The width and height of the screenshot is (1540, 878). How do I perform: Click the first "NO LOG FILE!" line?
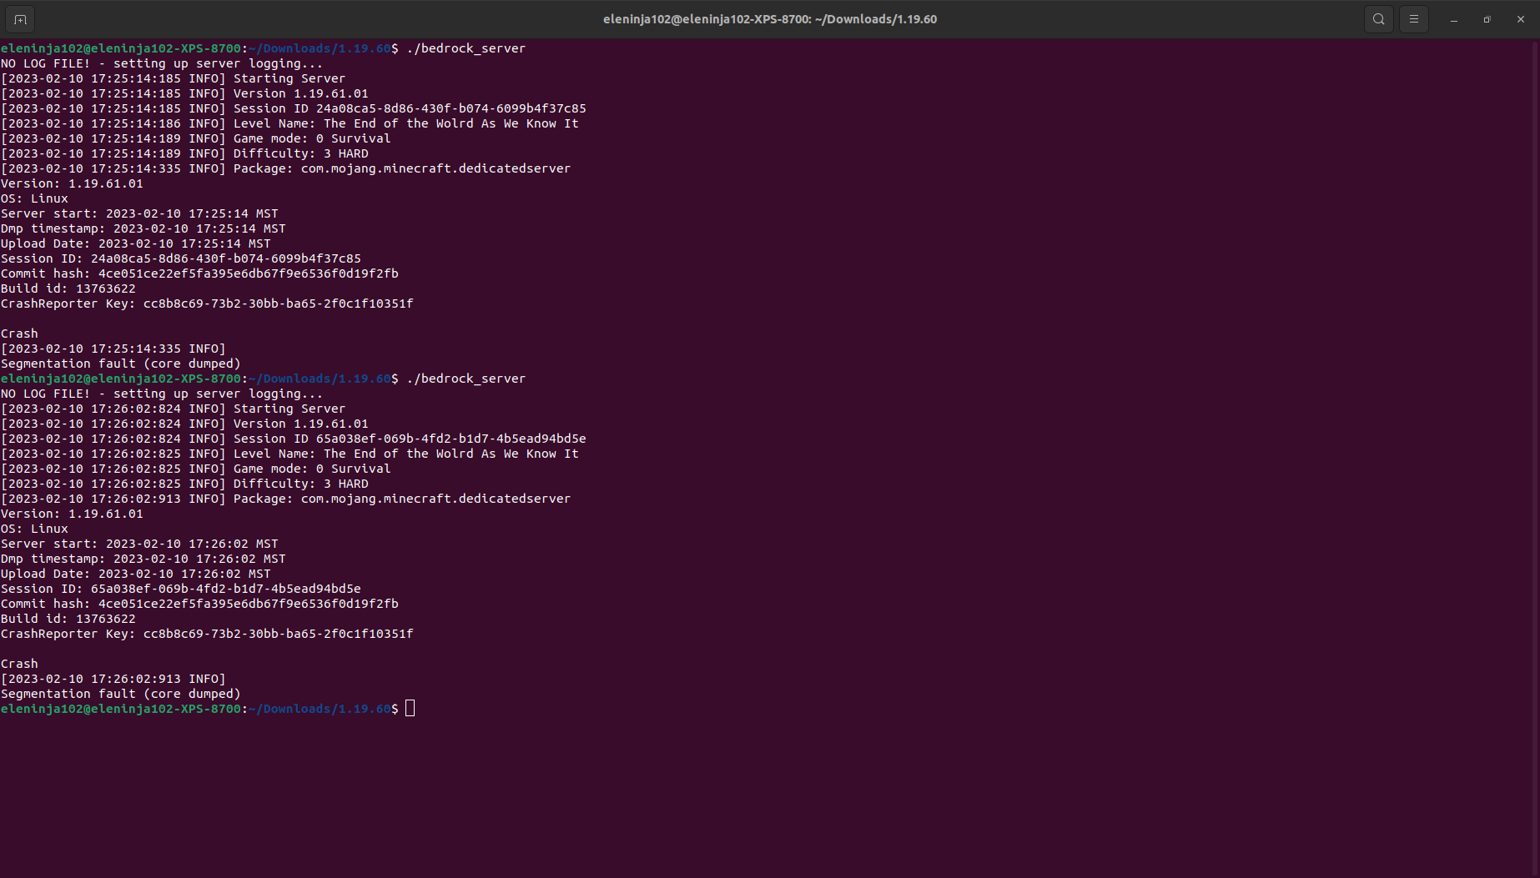tap(161, 63)
